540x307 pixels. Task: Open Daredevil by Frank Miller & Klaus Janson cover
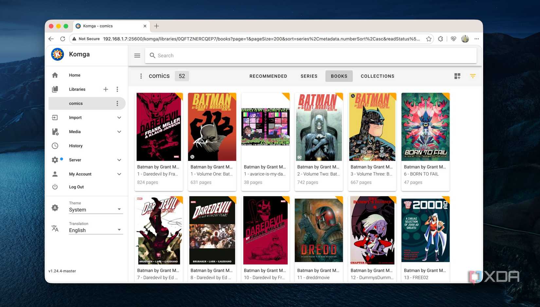tap(159, 127)
